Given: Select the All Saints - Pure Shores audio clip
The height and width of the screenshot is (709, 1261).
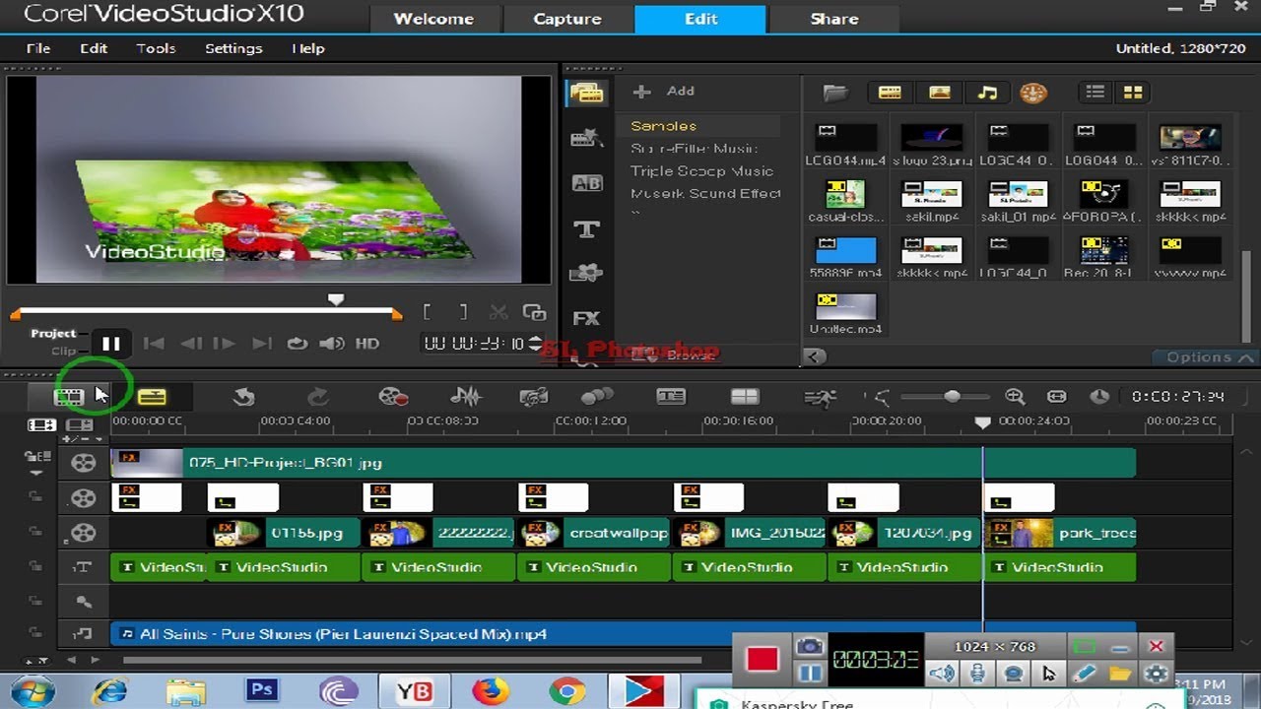Looking at the screenshot, I should (x=623, y=634).
